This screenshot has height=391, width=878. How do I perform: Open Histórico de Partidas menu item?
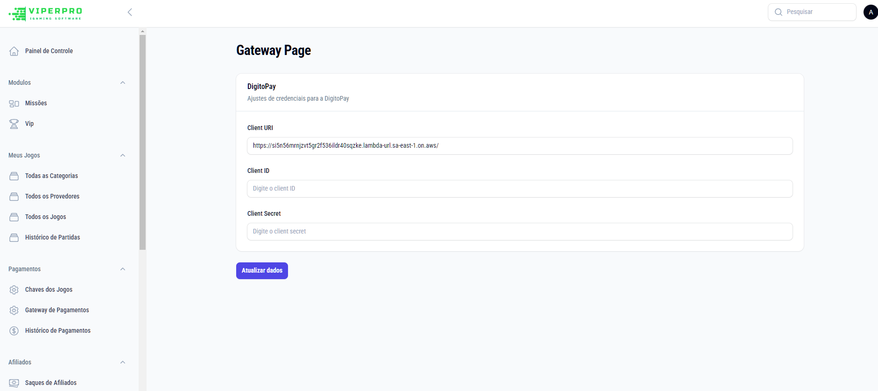click(52, 238)
